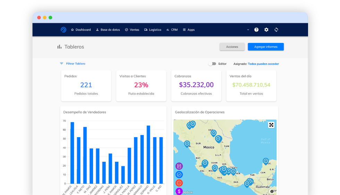Click the blue app logo in navbar

click(63, 30)
